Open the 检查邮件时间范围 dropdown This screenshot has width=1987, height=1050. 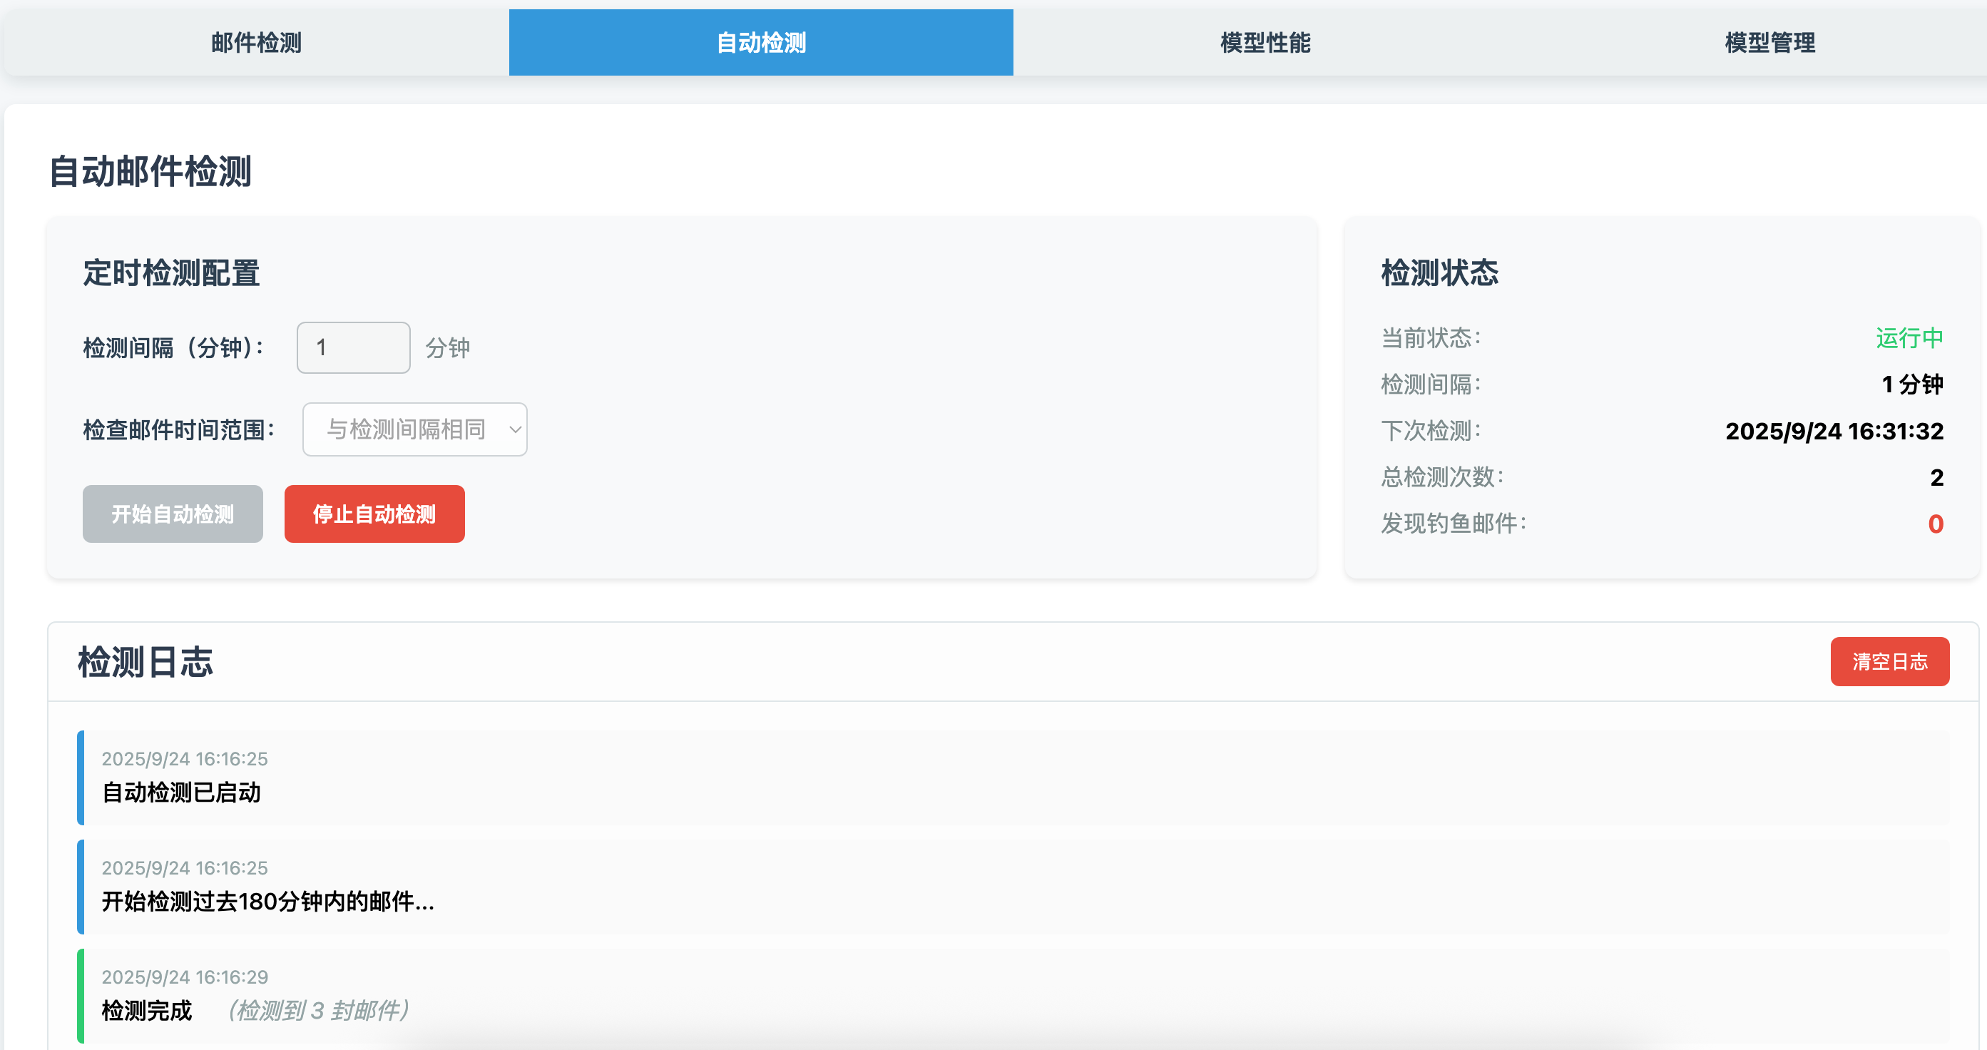[415, 429]
